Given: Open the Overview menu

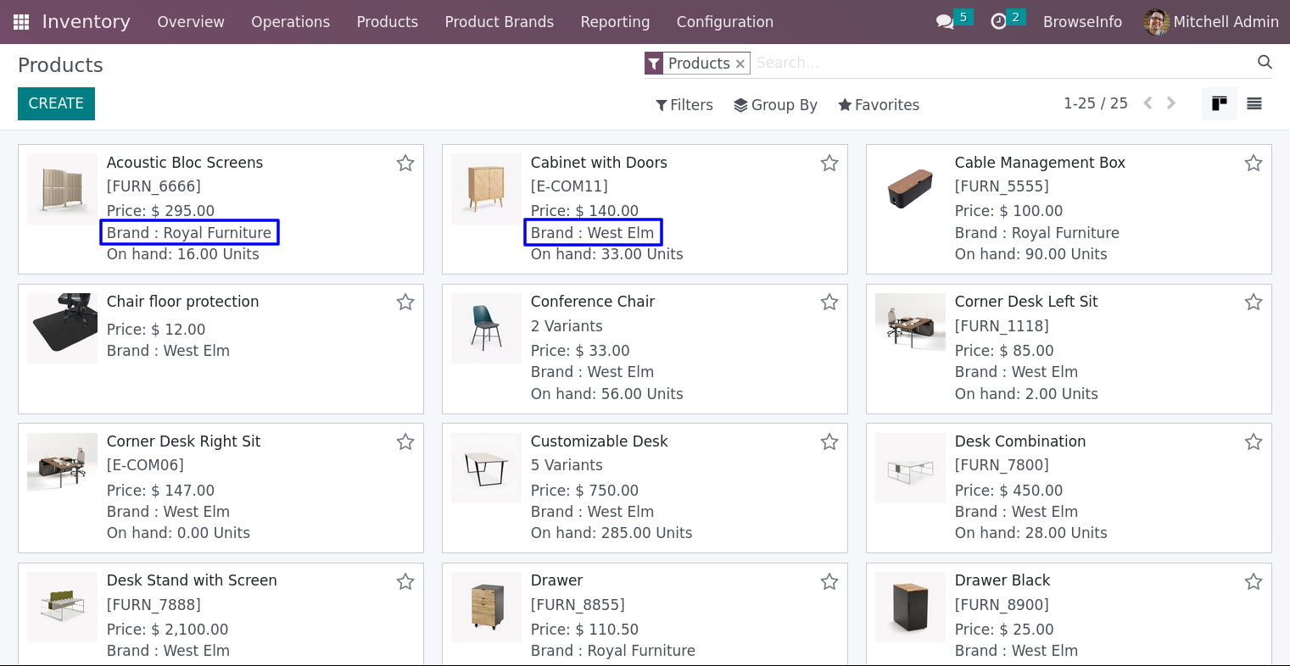Looking at the screenshot, I should pos(191,22).
